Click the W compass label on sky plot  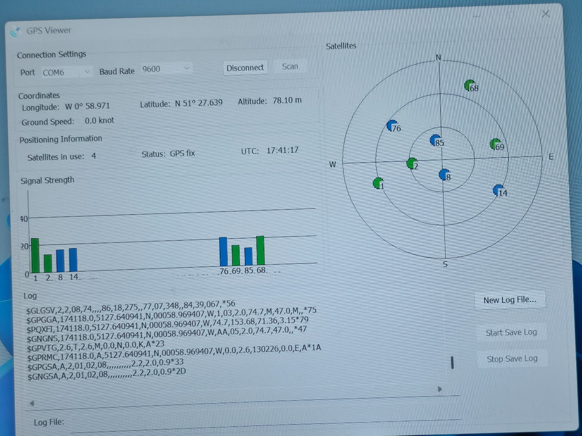pyautogui.click(x=332, y=165)
